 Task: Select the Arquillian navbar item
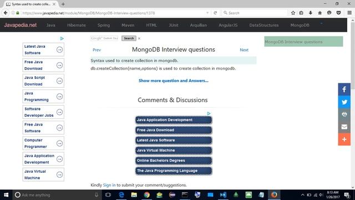coord(199,25)
